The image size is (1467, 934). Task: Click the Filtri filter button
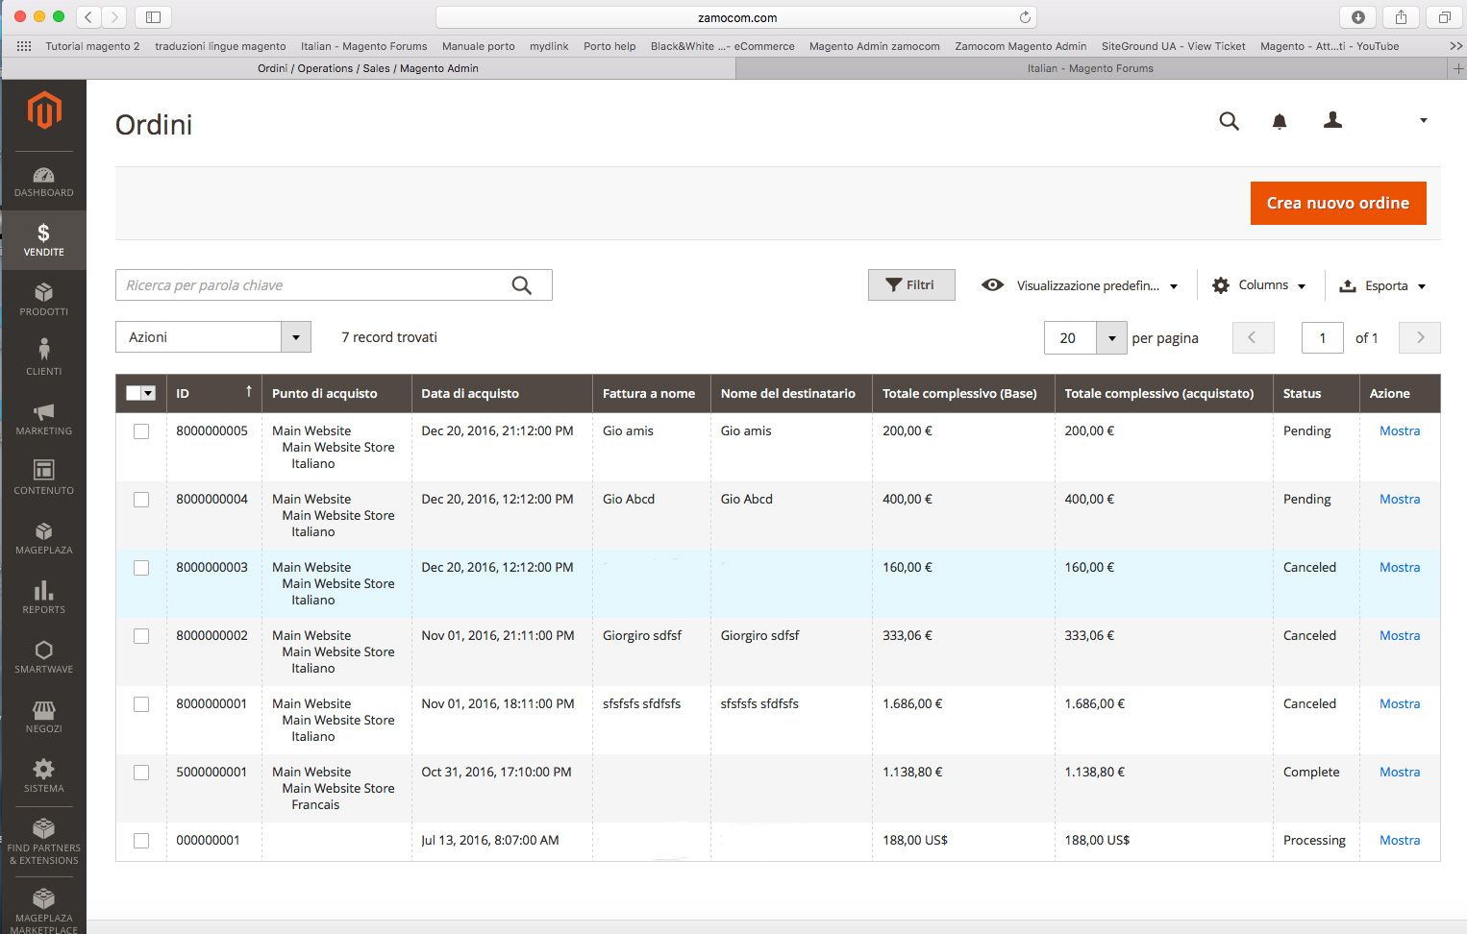[911, 284]
